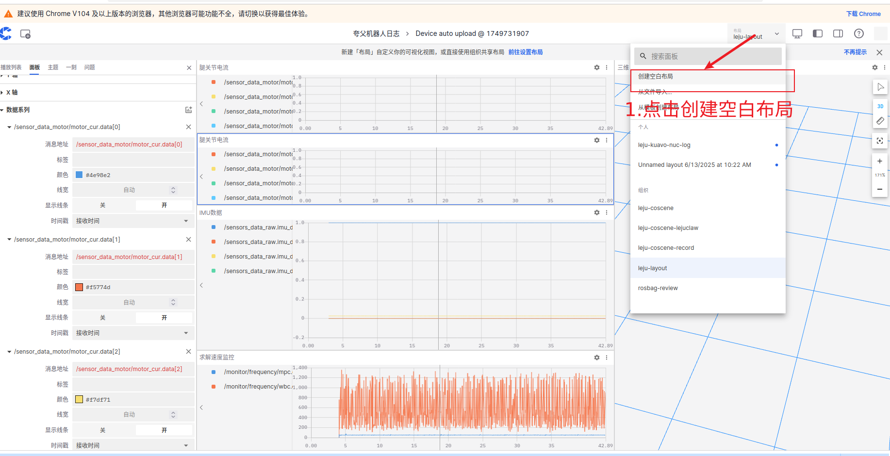The height and width of the screenshot is (456, 890).
Task: Switch to the 主题 tab
Action: point(53,67)
